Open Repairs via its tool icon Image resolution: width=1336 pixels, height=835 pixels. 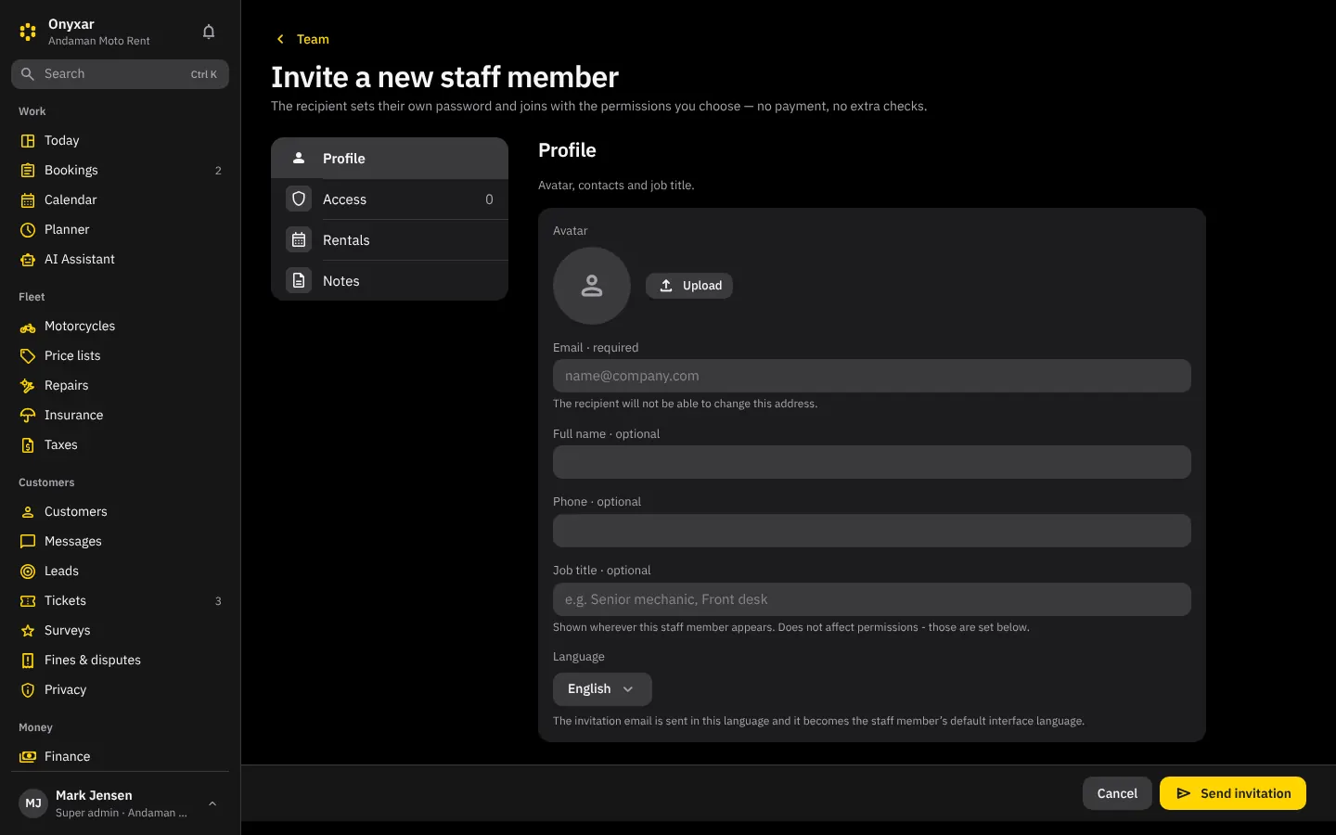(x=28, y=386)
